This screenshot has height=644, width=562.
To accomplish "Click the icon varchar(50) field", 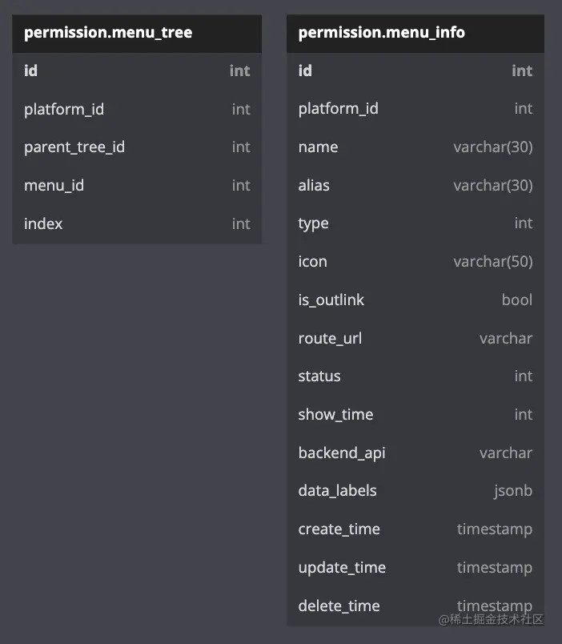I will [415, 262].
